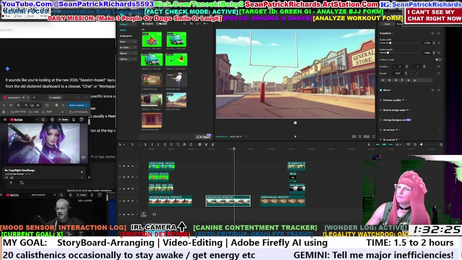The width and height of the screenshot is (462, 260).
Task: Expand the Yours sidebar section
Action: click(x=128, y=42)
